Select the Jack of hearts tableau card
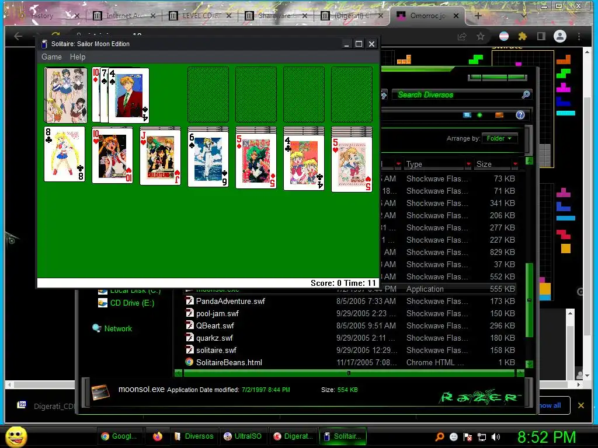Image resolution: width=598 pixels, height=448 pixels. pos(161,157)
